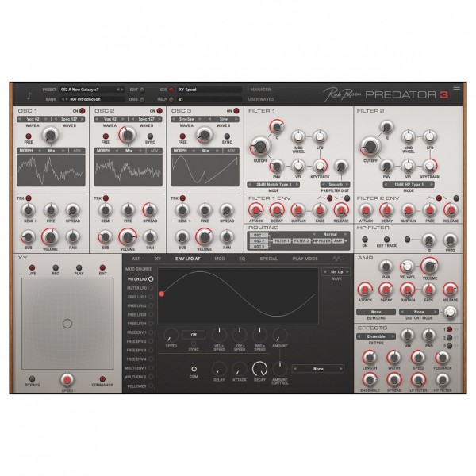Open FX Type Ensemble selector

[x=376, y=336]
